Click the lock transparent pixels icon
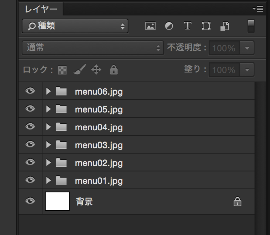Screen dimensions: 270x235 pos(62,70)
